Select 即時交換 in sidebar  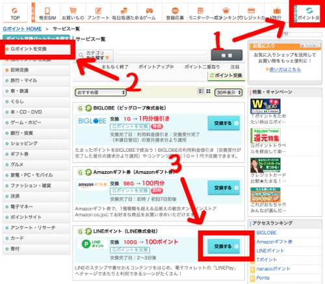pyautogui.click(x=36, y=70)
